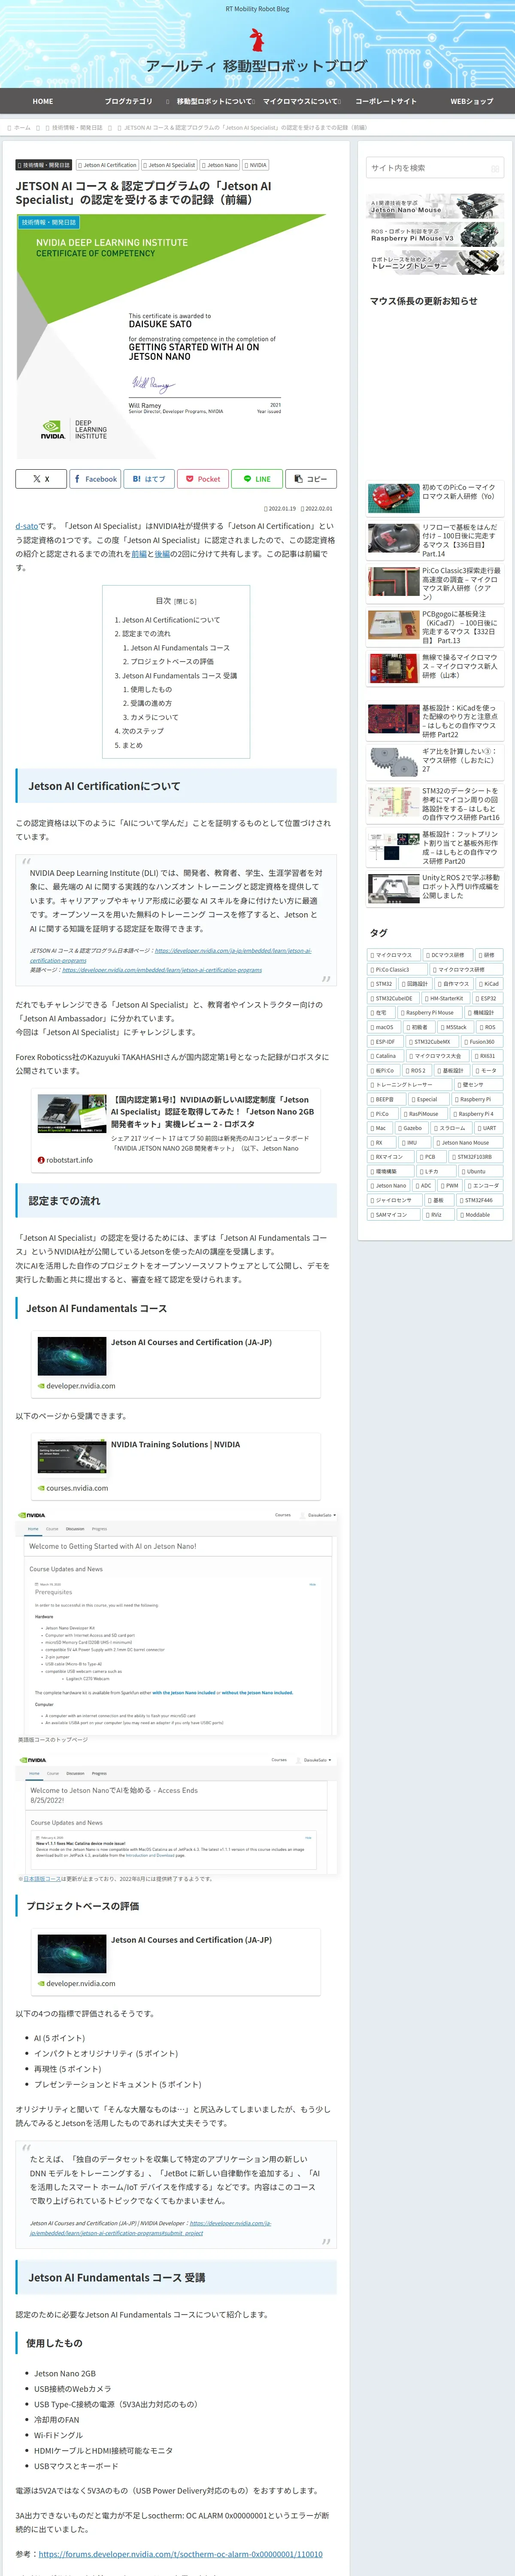Open sidebar post リフローで基板をはんだ付け
This screenshot has height=2576, width=515.
tap(435, 540)
